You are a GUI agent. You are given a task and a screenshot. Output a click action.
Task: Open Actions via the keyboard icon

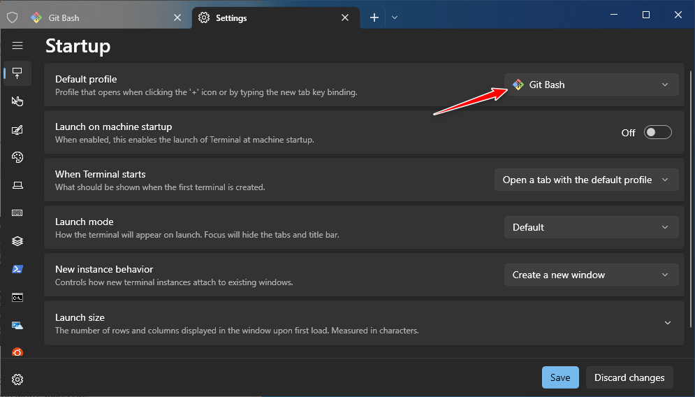17,213
